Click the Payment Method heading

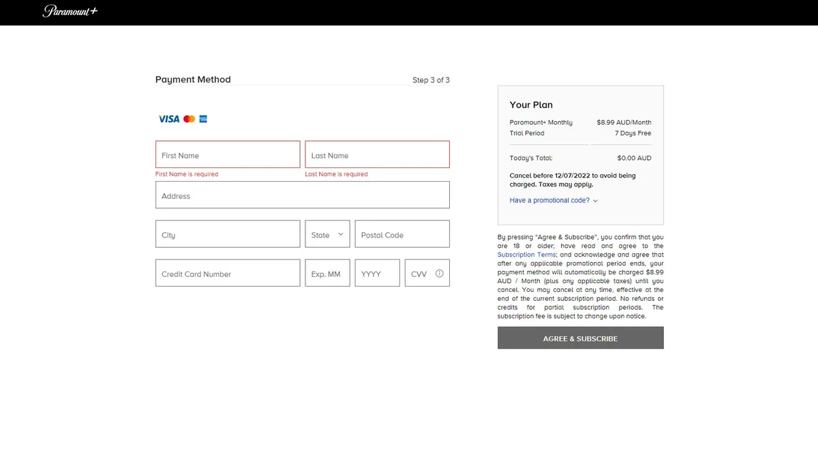pyautogui.click(x=193, y=80)
